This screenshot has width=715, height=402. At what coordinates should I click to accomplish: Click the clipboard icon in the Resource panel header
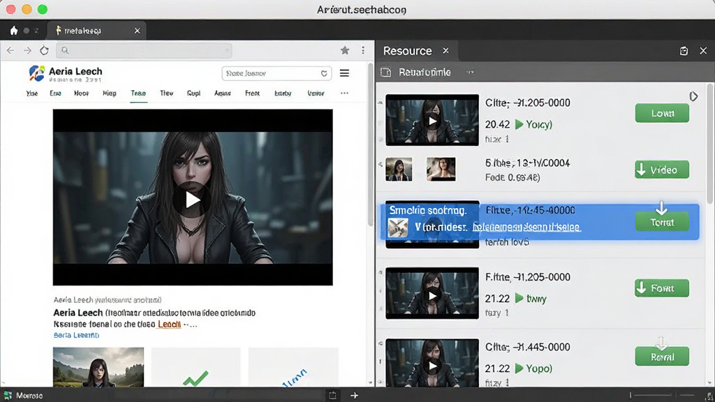pyautogui.click(x=684, y=50)
